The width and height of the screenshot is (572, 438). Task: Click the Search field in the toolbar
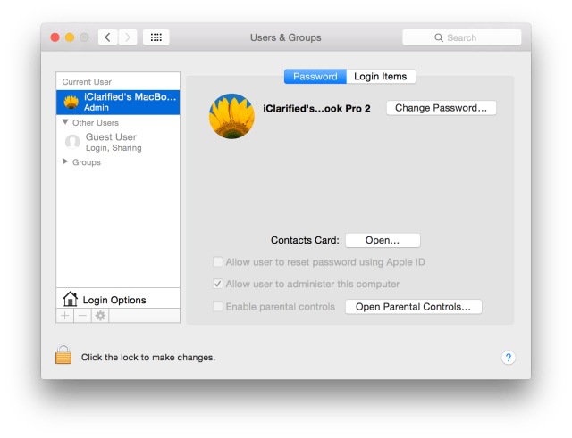click(462, 37)
